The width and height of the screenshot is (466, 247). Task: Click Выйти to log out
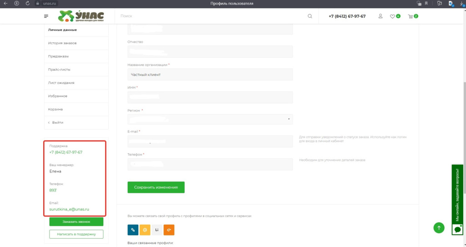tap(57, 122)
